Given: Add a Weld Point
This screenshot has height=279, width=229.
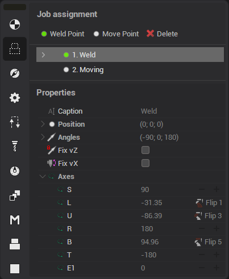Looking at the screenshot, I should [63, 34].
